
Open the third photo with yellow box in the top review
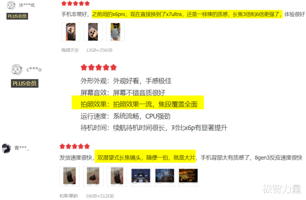pos(115,32)
